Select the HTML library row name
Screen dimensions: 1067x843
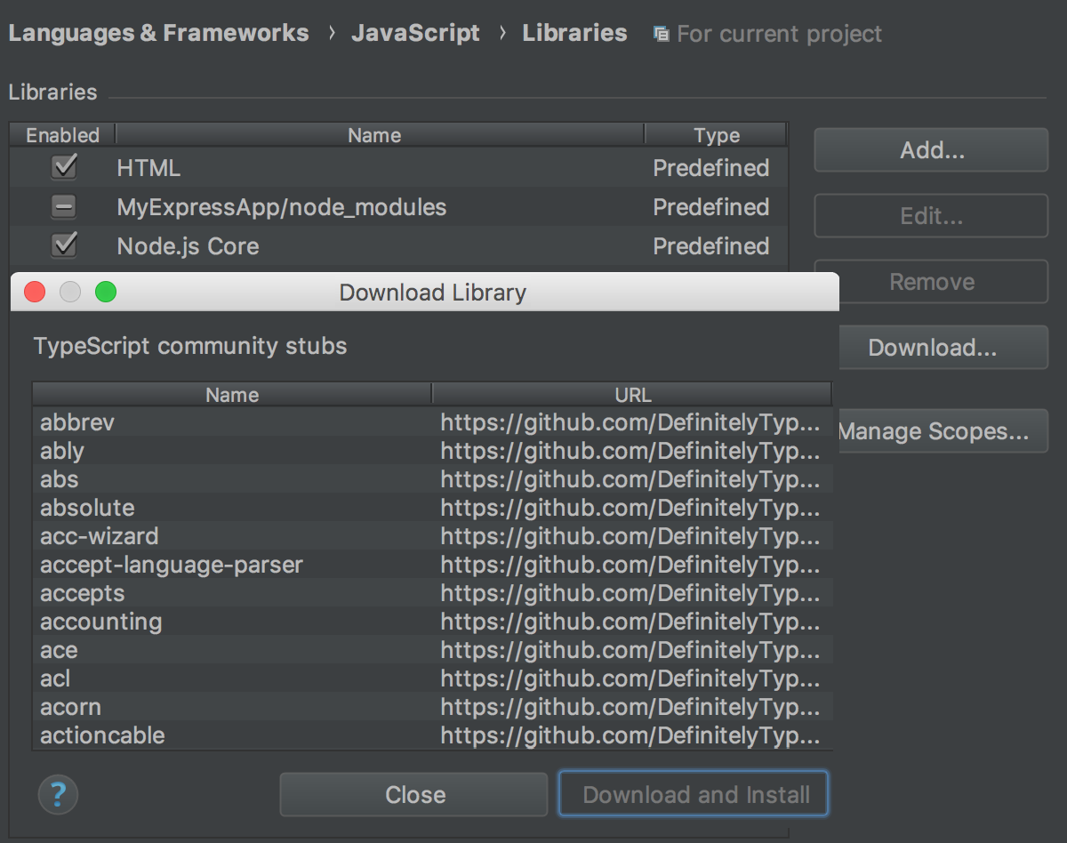coord(148,168)
